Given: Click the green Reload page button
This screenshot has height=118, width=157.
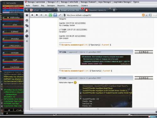Looking at the screenshot, I should pyautogui.click(x=51, y=15).
